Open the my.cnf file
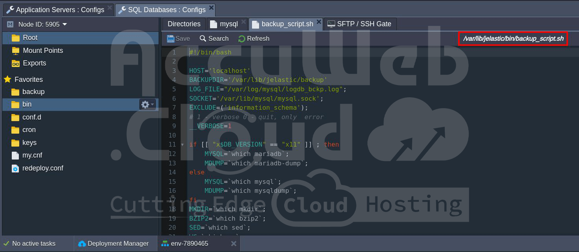 [x=32, y=155]
